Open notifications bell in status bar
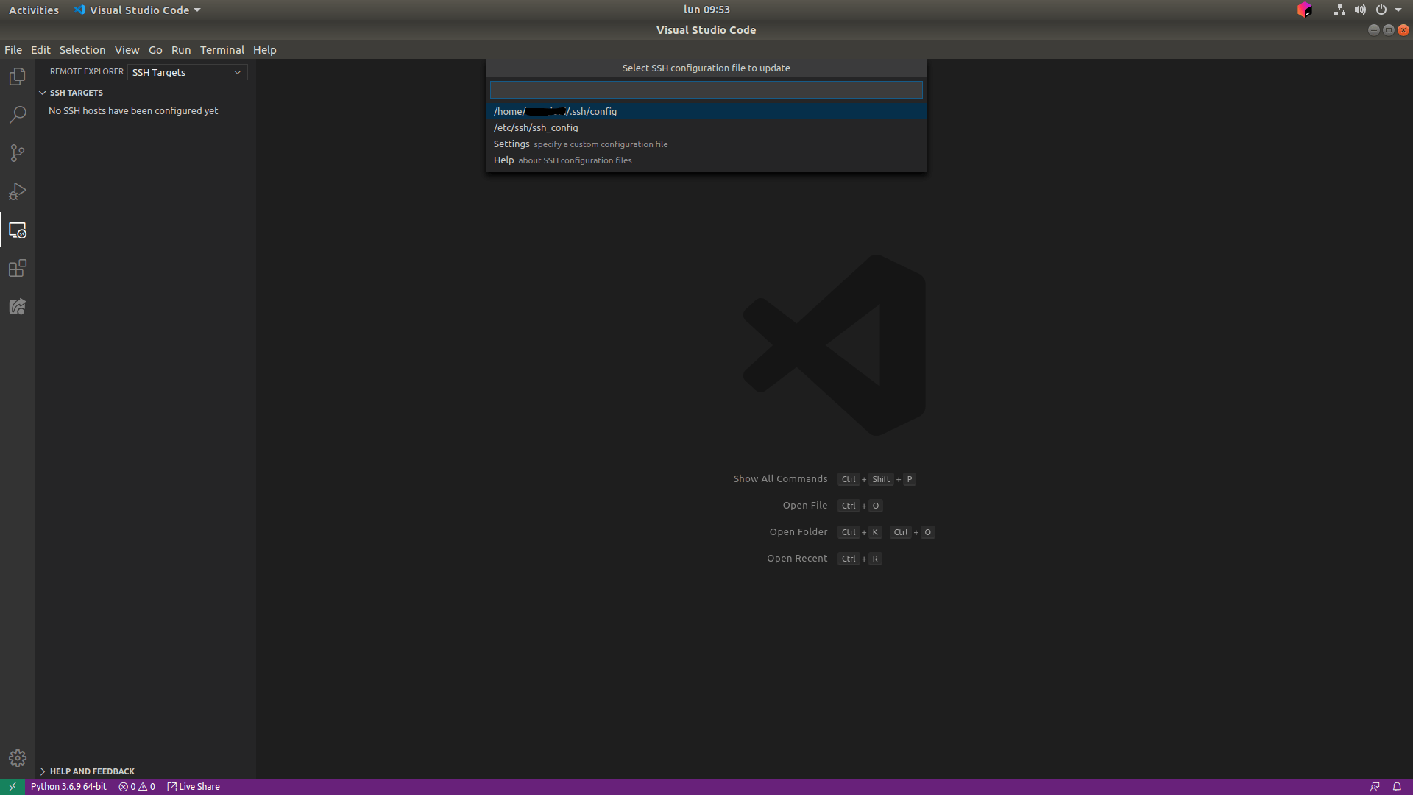1413x795 pixels. click(x=1397, y=787)
